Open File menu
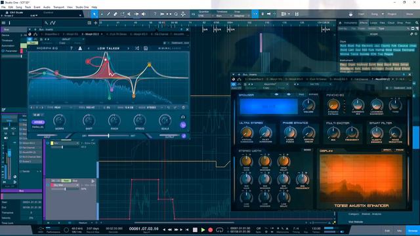This screenshot has width=420, height=236. (x=3, y=7)
